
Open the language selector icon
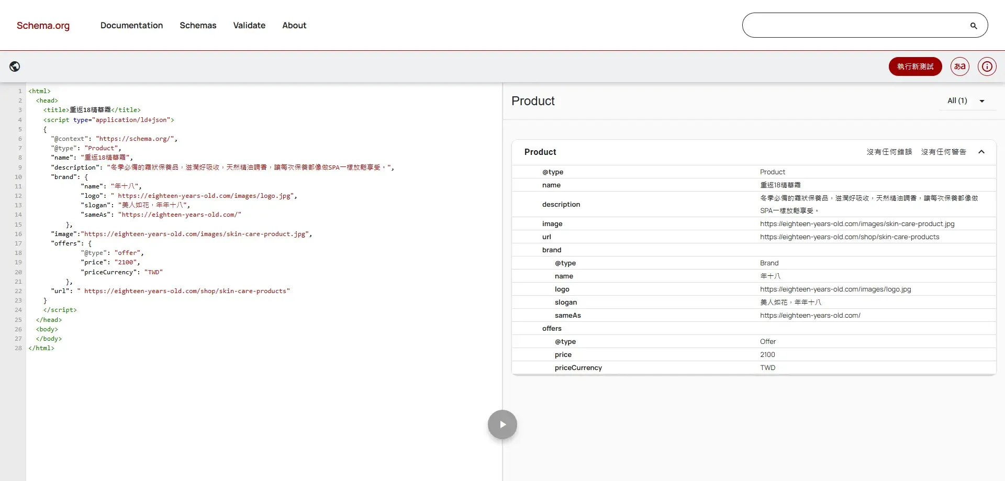click(959, 66)
